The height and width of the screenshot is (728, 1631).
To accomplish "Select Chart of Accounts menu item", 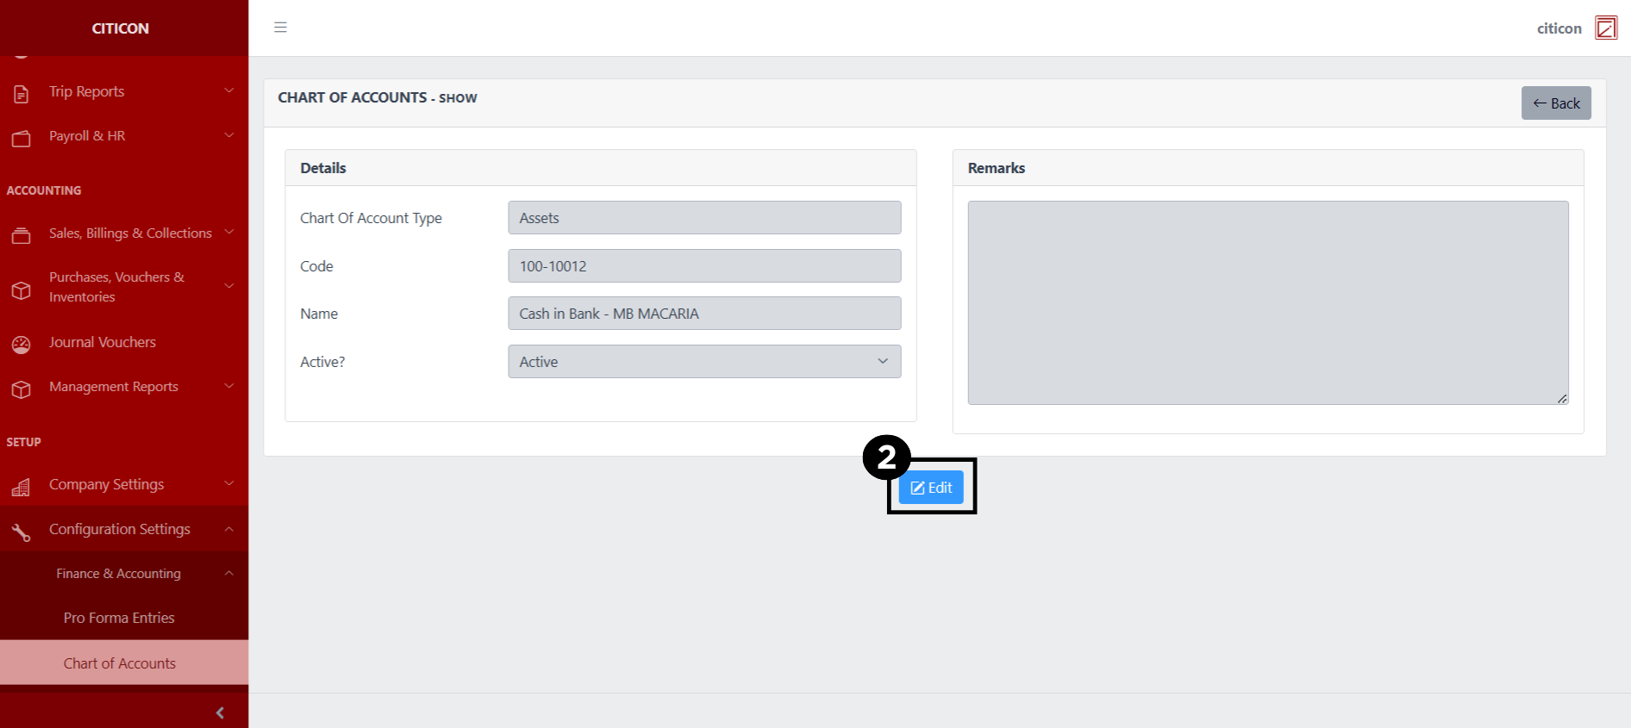I will pos(119,663).
